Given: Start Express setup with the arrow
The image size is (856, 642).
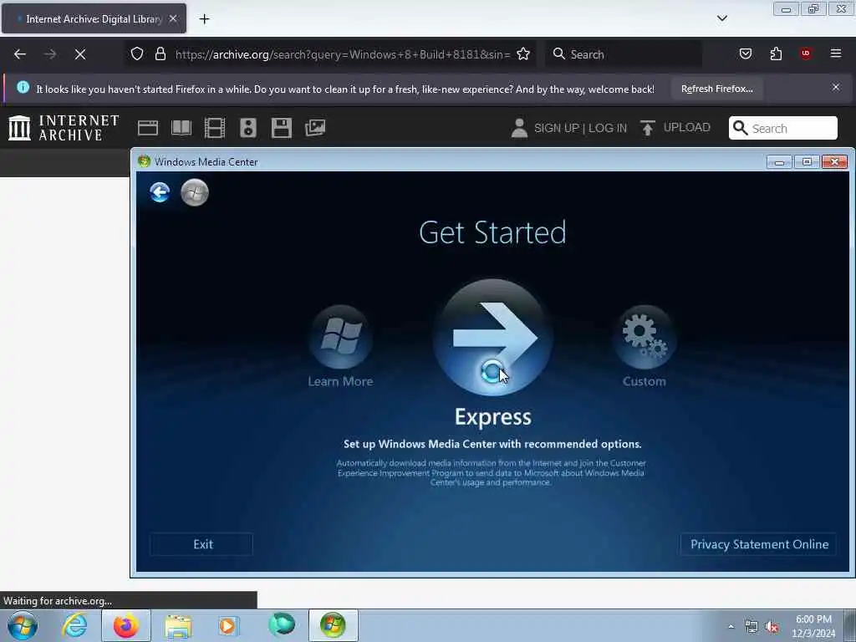Looking at the screenshot, I should coord(493,338).
